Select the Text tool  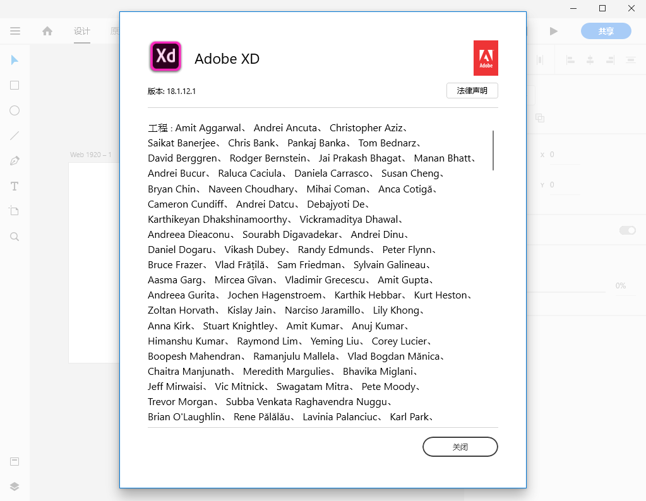tap(15, 186)
